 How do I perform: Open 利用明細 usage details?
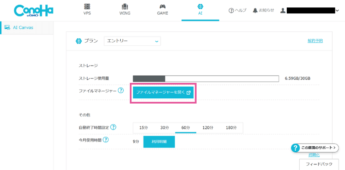click(159, 142)
